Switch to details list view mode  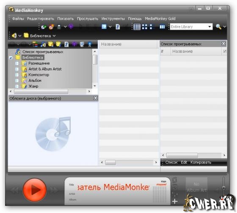click(x=137, y=27)
